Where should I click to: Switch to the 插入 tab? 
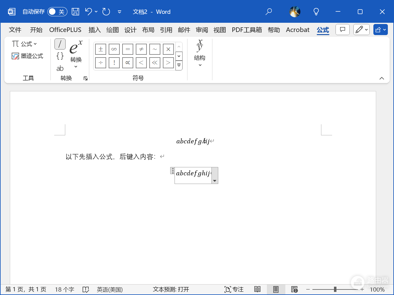point(94,30)
